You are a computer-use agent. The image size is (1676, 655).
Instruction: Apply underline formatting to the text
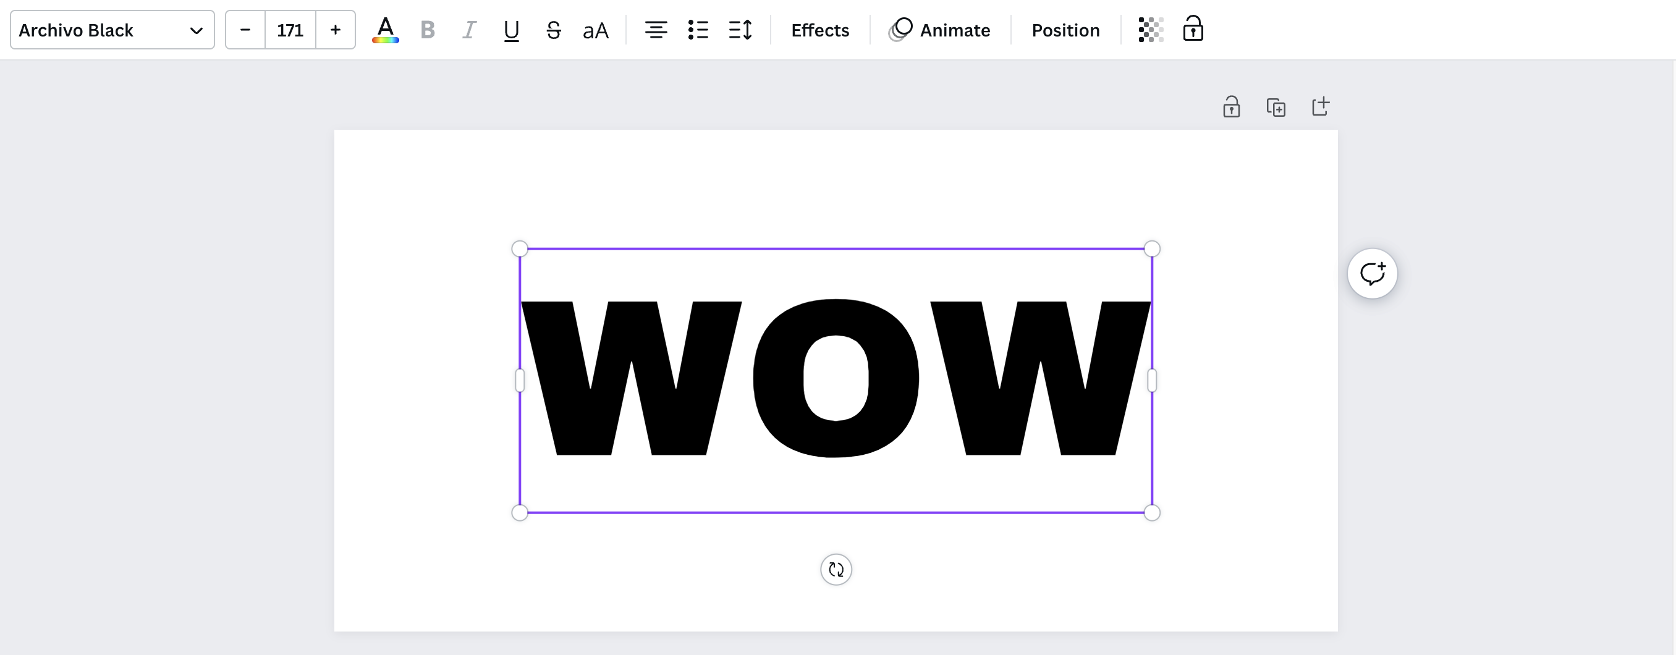click(x=511, y=29)
